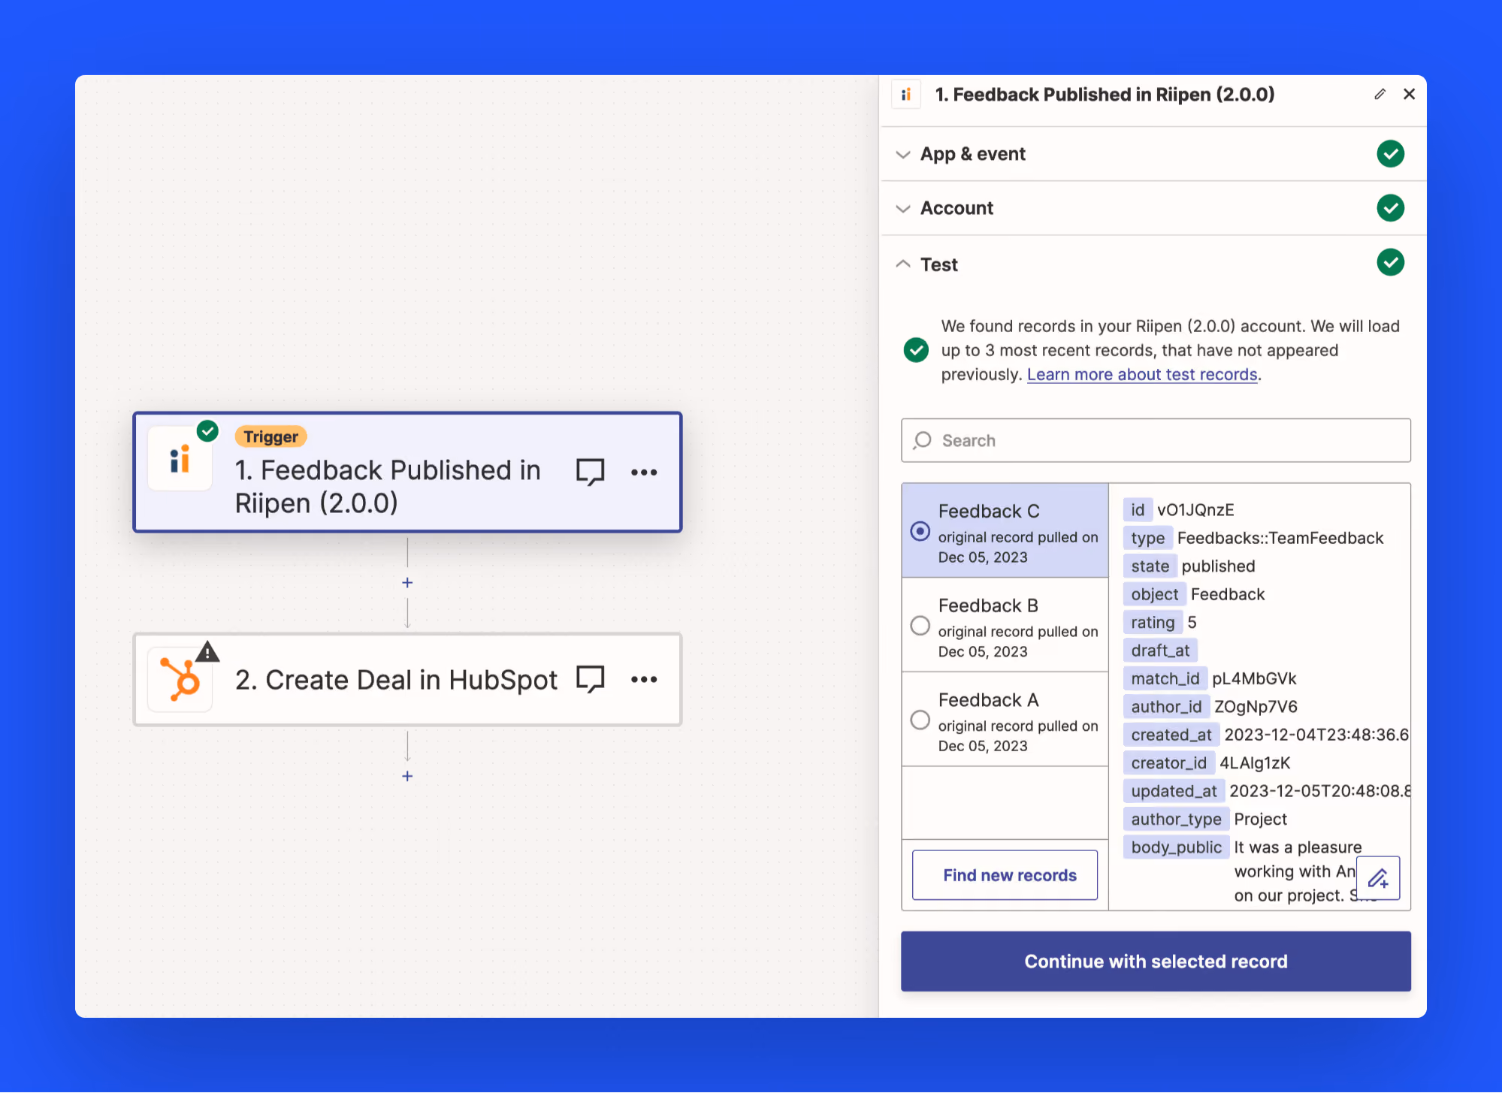Expand the Account section

tap(1153, 208)
